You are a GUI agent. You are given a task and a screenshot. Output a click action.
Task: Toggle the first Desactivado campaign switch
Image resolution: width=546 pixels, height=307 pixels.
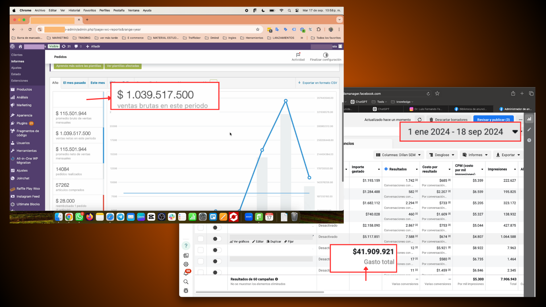click(217, 227)
